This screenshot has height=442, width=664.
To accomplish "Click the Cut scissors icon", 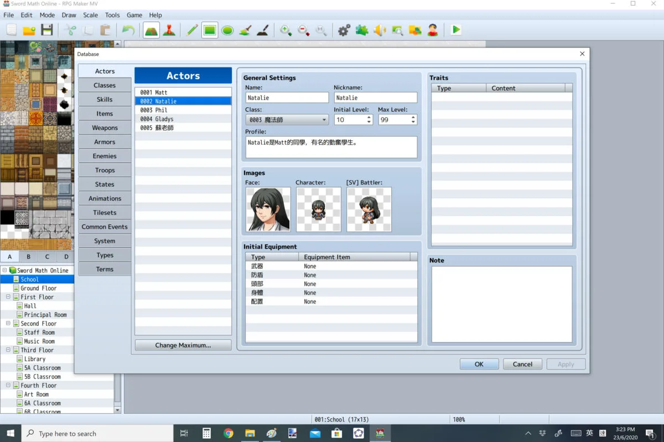I will pyautogui.click(x=70, y=30).
